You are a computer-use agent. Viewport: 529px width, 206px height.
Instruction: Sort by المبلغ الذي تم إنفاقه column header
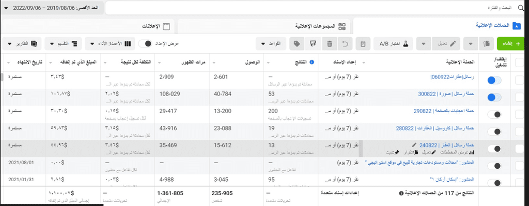click(79, 62)
